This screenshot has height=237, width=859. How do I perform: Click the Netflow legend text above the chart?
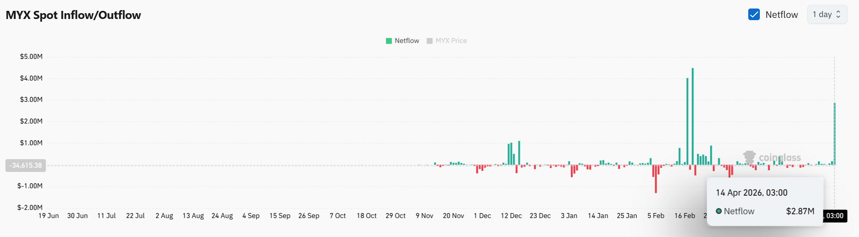tap(407, 41)
